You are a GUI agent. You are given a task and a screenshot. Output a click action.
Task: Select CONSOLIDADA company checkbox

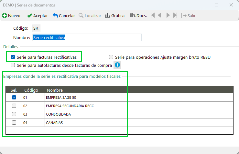[14, 114]
